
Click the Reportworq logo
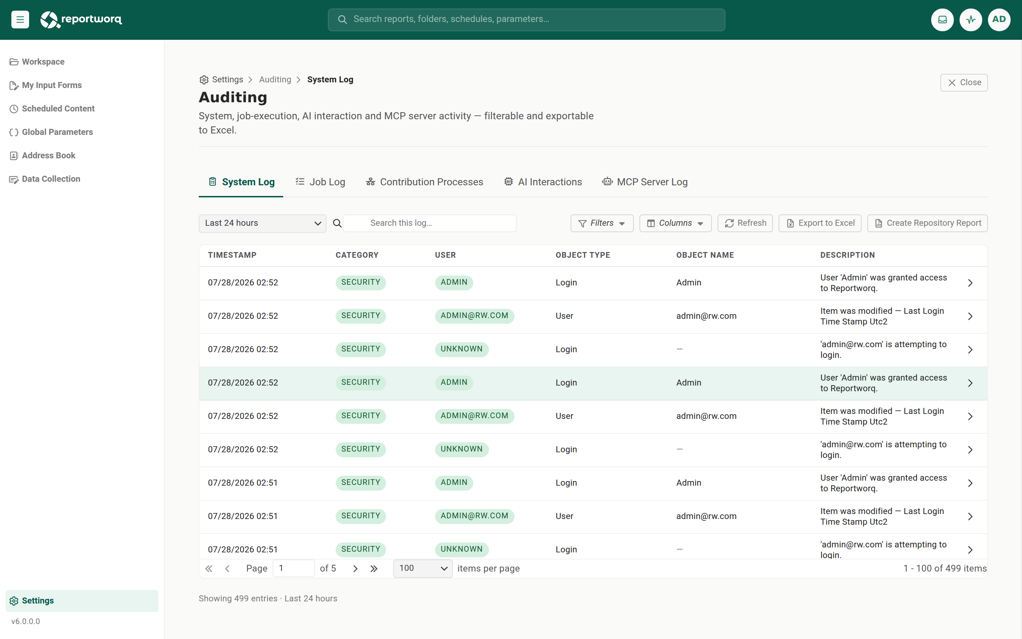pyautogui.click(x=81, y=20)
